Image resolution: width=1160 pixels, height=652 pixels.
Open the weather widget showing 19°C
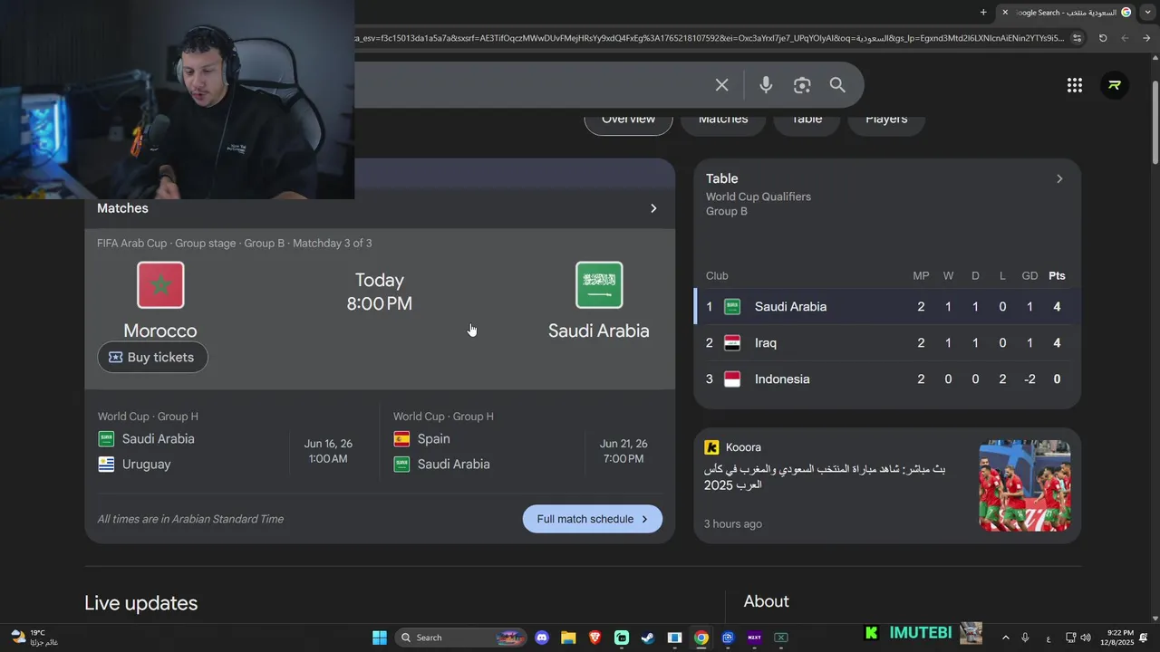pos(34,638)
